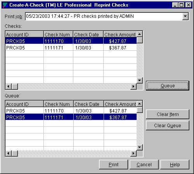The height and width of the screenshot is (174, 194).
Task: Click Checks list scroll down arrow
Action: coord(139,80)
